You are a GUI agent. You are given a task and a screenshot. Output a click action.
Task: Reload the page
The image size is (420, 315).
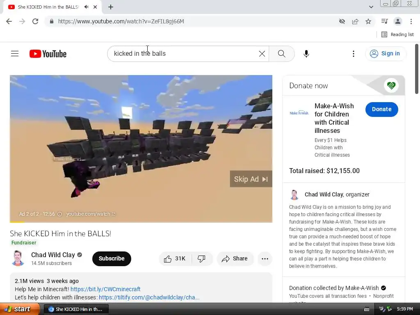tap(35, 21)
